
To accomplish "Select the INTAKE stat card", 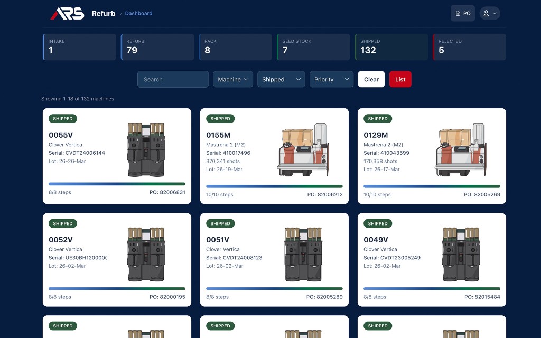I will (79, 47).
